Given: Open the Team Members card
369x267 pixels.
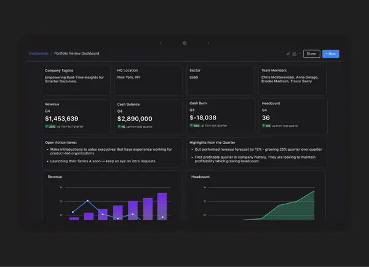Looking at the screenshot, I should point(293,81).
